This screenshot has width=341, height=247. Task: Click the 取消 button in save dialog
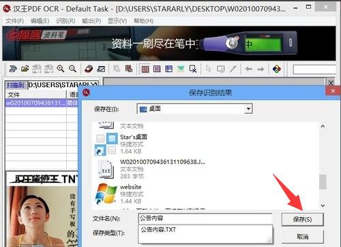point(302,237)
